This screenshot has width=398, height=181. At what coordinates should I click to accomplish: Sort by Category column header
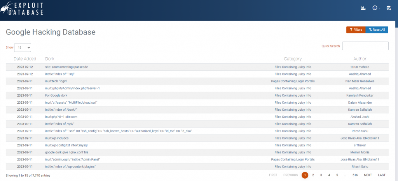293,59
